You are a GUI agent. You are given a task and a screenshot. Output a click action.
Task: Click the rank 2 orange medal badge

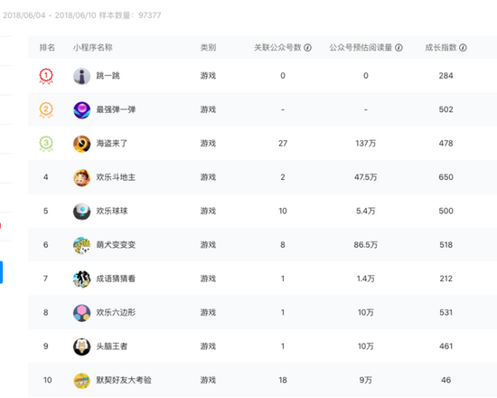pos(46,110)
